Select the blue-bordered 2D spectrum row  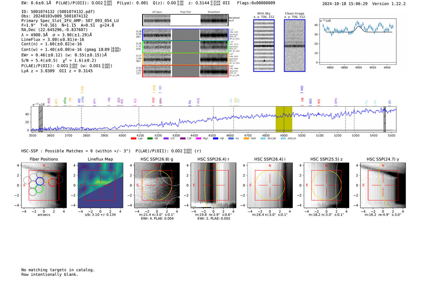[185, 35]
